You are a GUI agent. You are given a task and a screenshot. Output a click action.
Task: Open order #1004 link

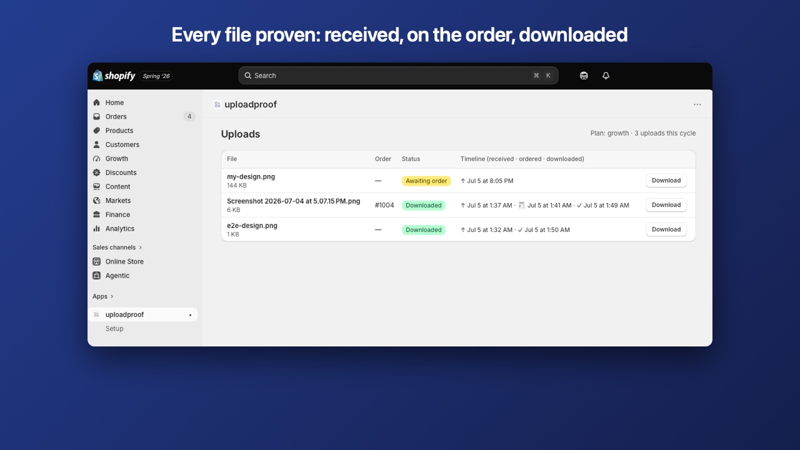coord(384,205)
